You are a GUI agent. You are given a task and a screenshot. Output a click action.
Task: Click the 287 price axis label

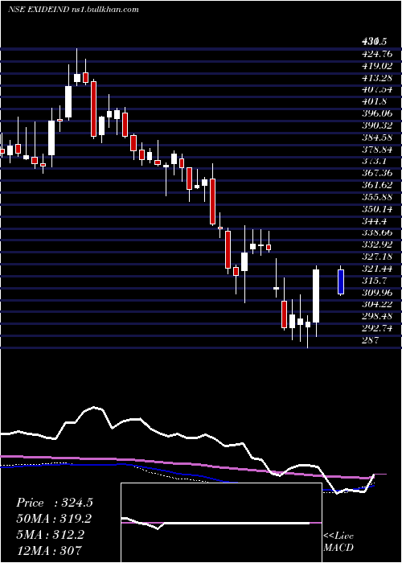tap(371, 339)
